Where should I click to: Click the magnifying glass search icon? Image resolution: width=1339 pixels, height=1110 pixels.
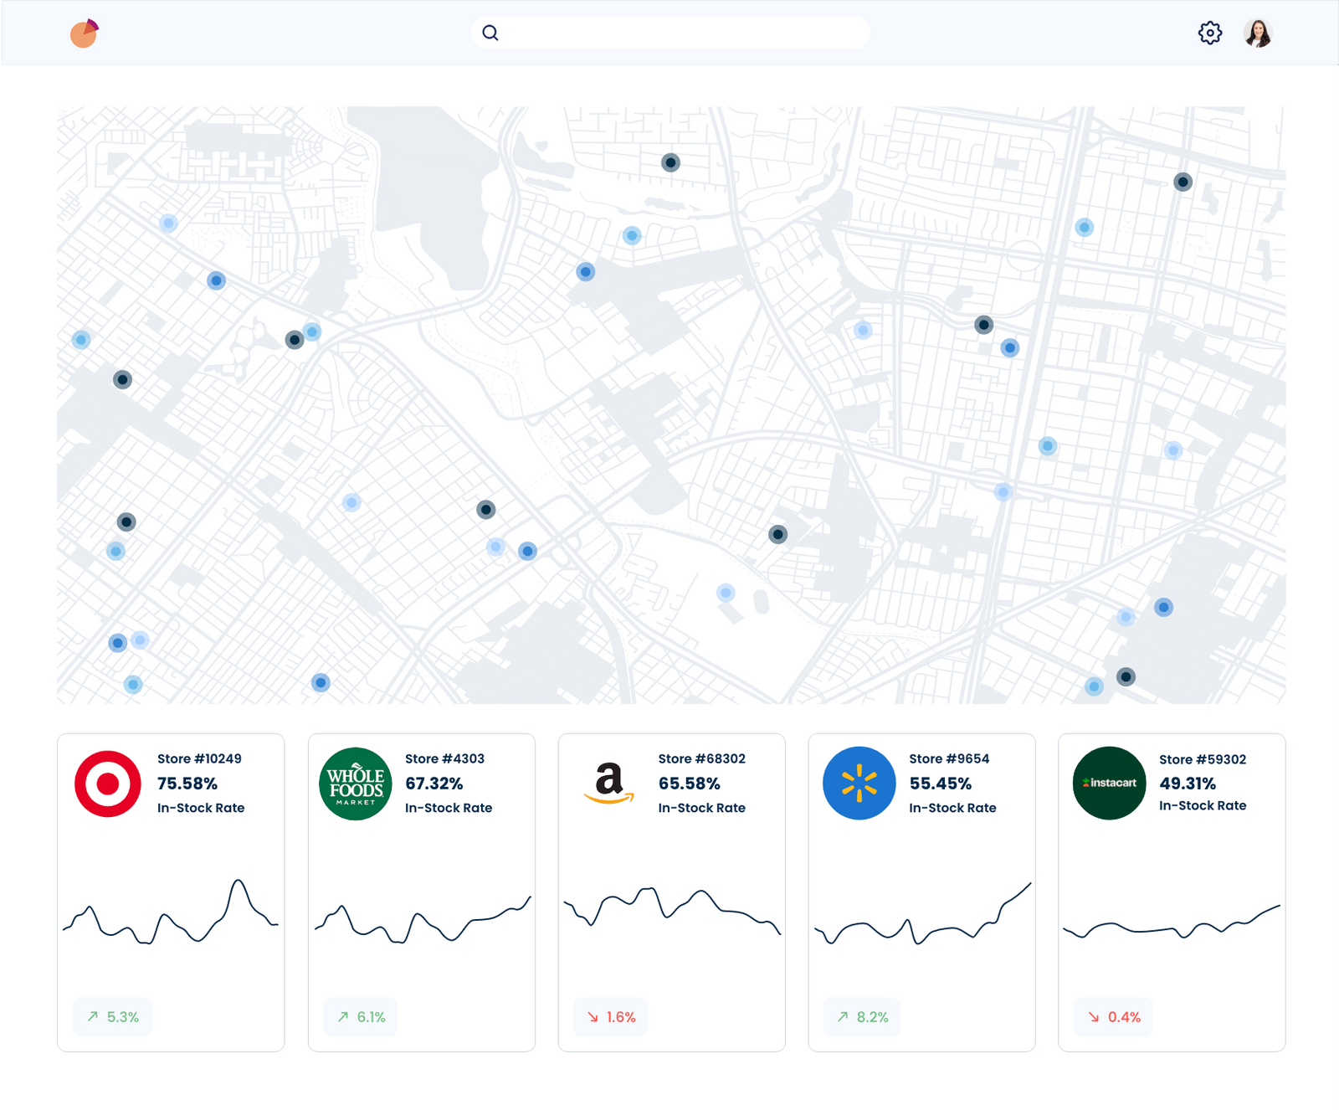click(490, 32)
